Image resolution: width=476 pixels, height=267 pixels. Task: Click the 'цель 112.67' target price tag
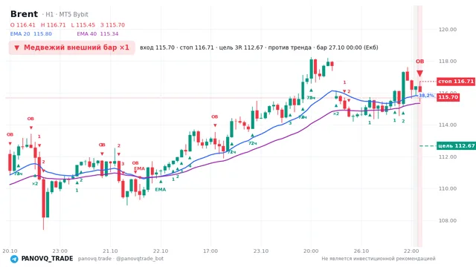point(456,146)
